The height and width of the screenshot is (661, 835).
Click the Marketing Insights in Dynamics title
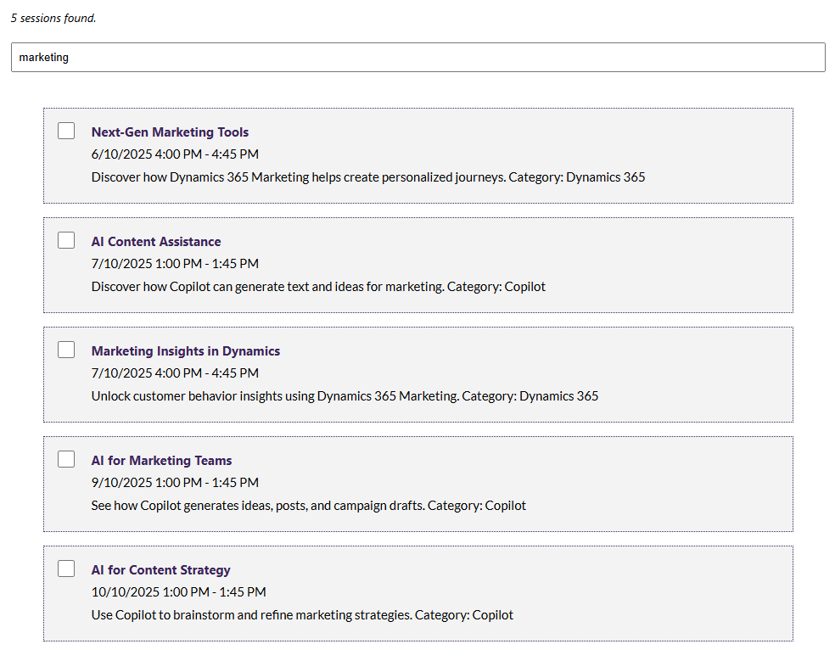point(185,351)
